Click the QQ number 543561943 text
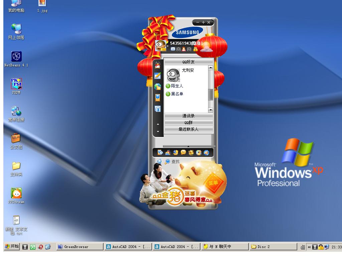 180,43
